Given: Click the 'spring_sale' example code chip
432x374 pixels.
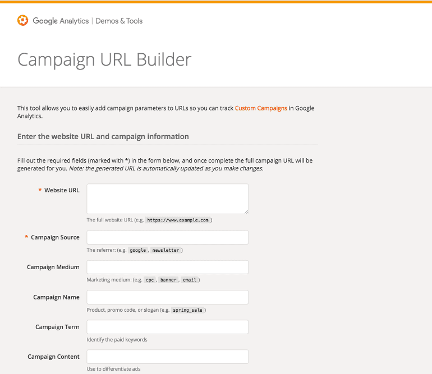Looking at the screenshot, I should coord(187,310).
